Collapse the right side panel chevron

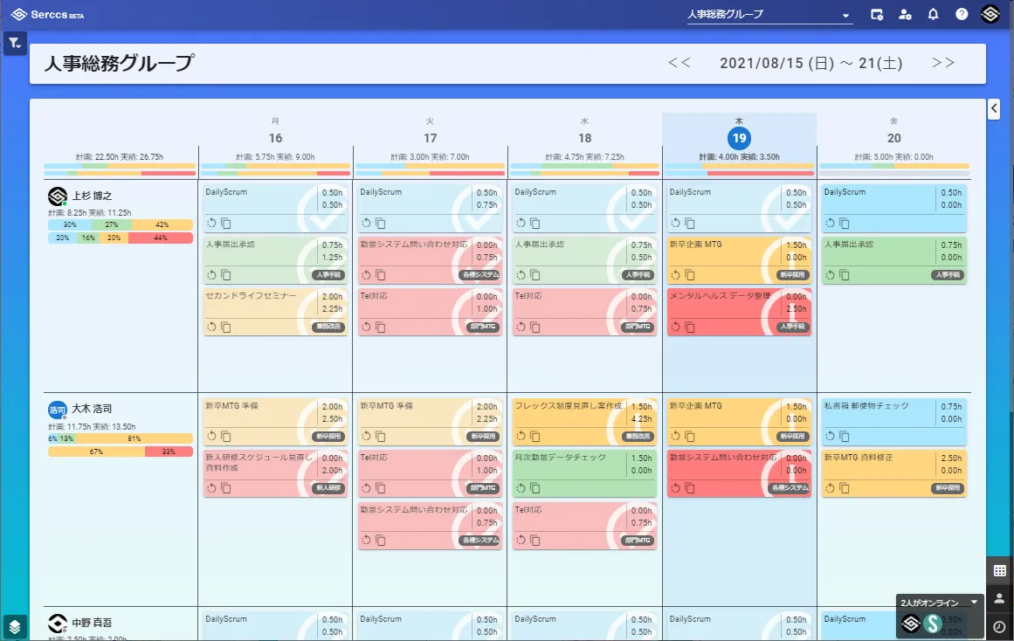(995, 108)
